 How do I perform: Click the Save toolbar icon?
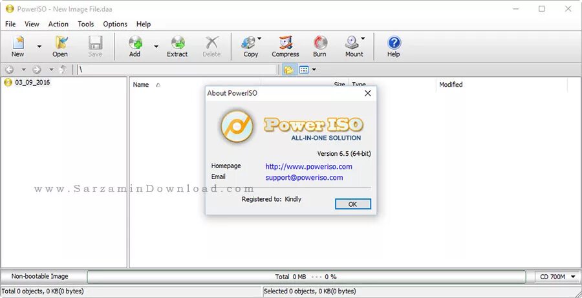(95, 46)
